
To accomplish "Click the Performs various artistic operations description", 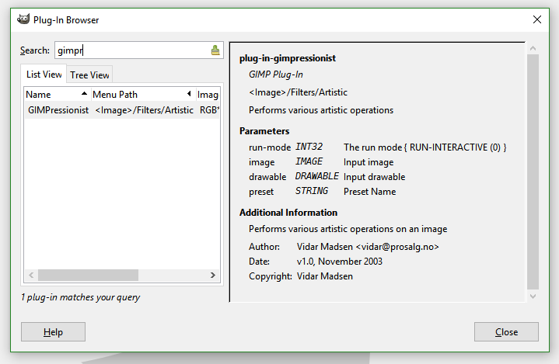I will tap(321, 110).
